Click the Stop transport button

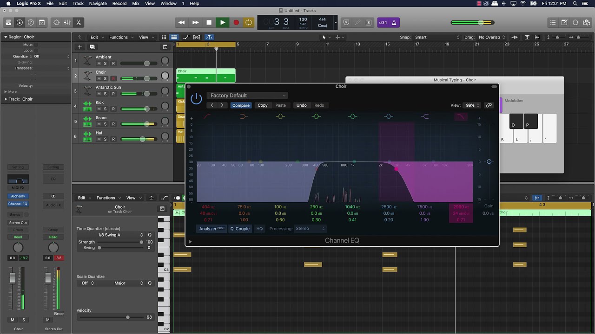point(209,22)
